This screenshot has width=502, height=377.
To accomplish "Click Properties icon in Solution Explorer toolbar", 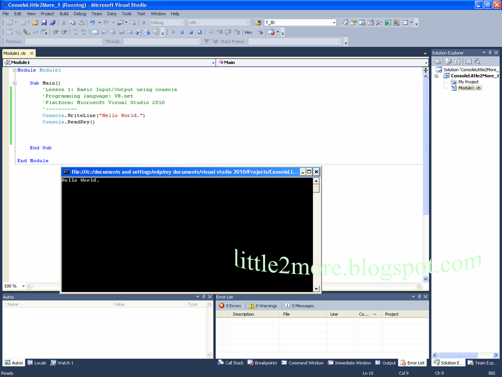I will coord(437,61).
